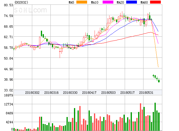Click the 38.96 price axis label
Viewport: 179px width, 131px height.
8,79
